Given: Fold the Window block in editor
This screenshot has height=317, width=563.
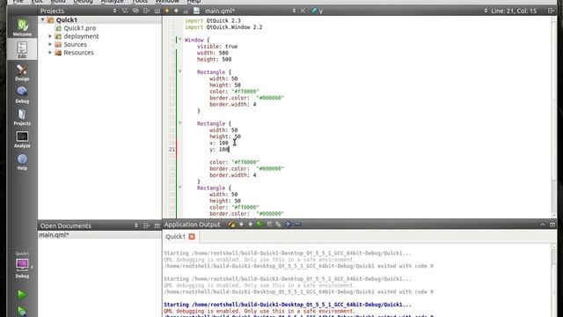Looking at the screenshot, I should coord(180,40).
